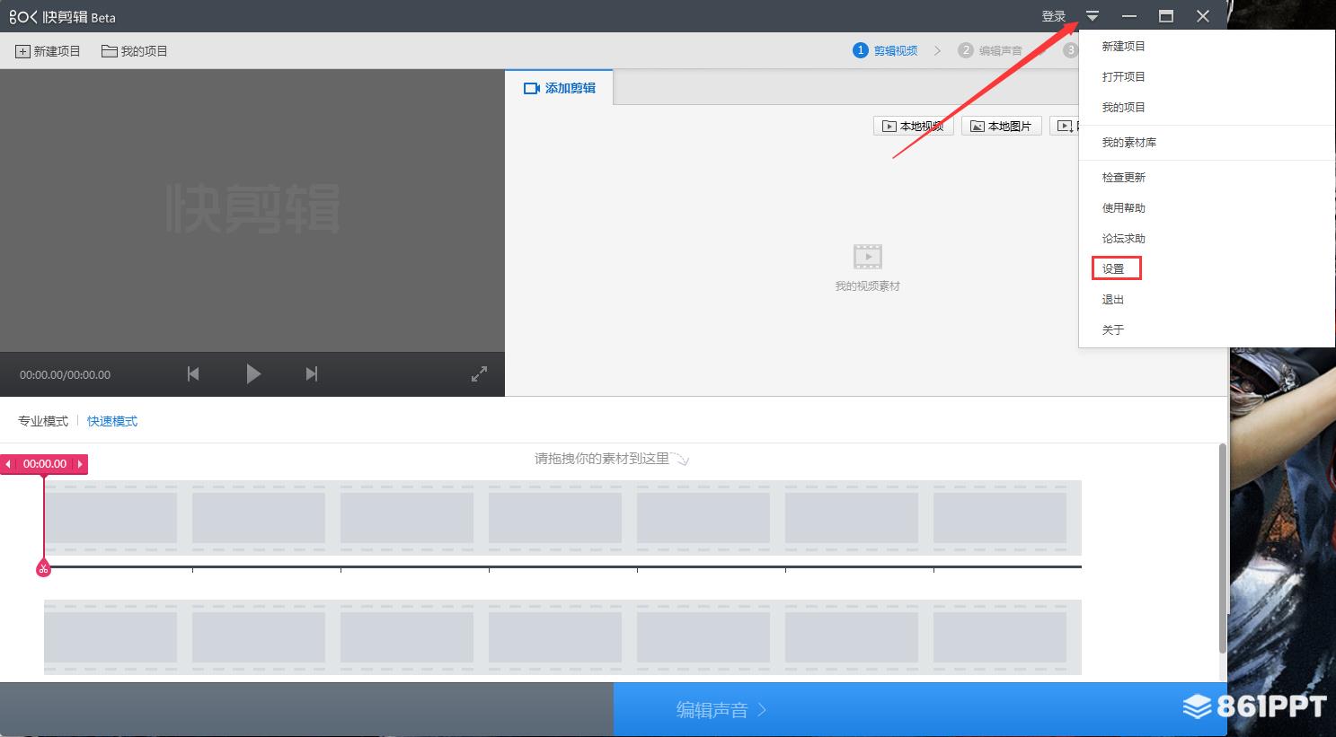Switch to the 添加剪辑 tab
1336x737 pixels.
tap(559, 88)
